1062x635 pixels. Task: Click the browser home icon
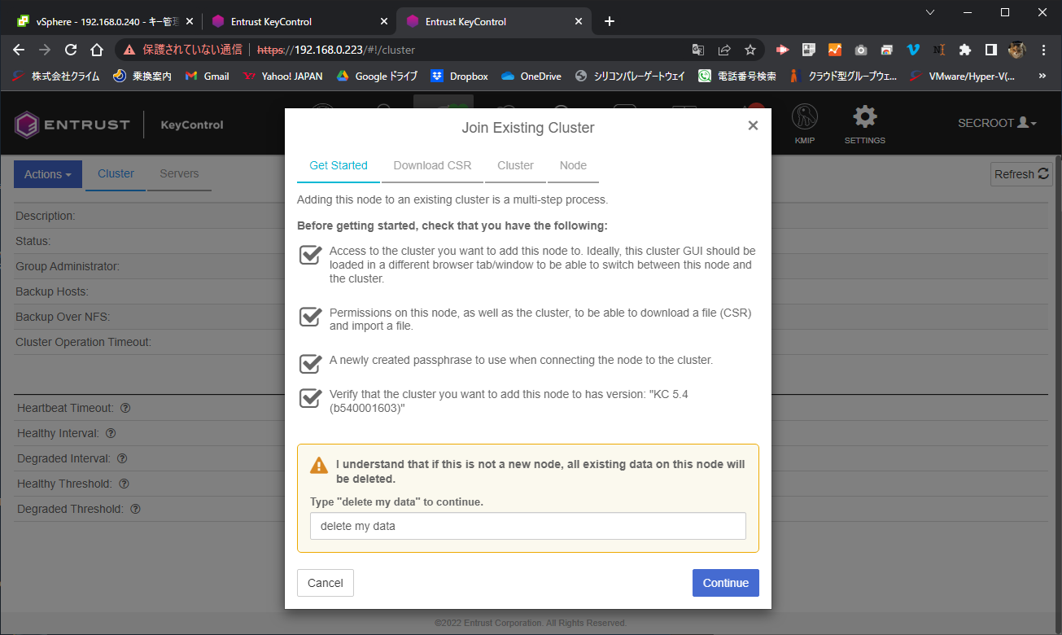pos(97,50)
